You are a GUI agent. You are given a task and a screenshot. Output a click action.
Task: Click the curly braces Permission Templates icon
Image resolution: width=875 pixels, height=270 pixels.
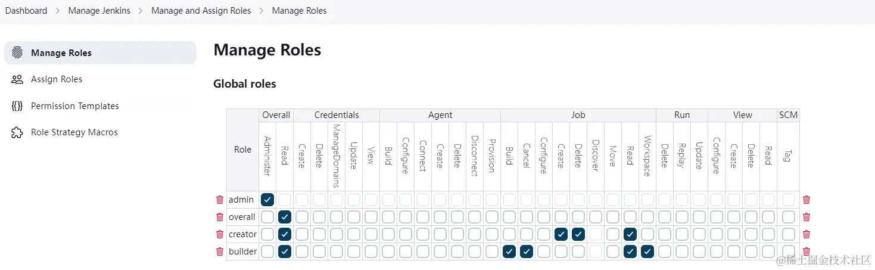click(x=17, y=106)
